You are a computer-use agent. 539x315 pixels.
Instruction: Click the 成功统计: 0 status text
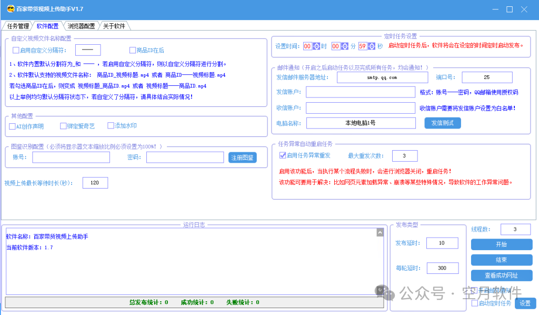pos(197,302)
